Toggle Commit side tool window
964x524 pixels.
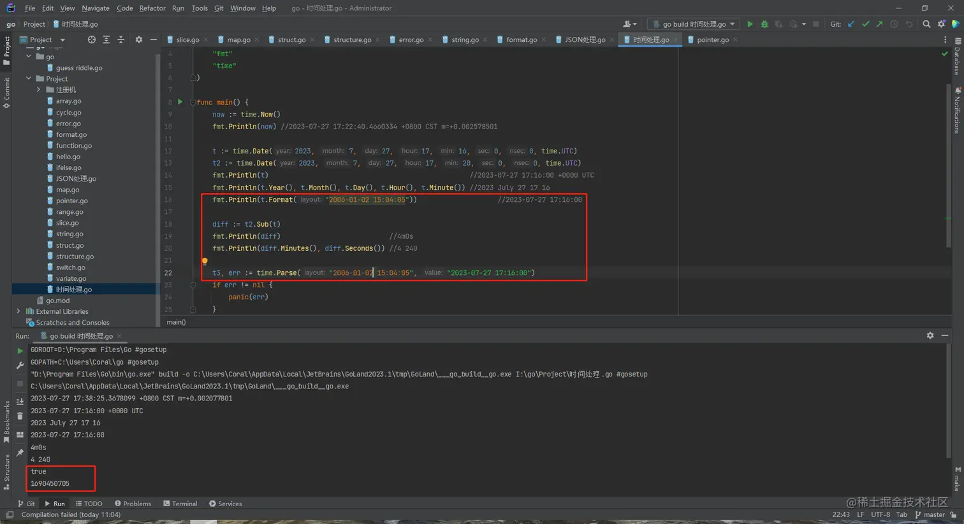tap(6, 93)
